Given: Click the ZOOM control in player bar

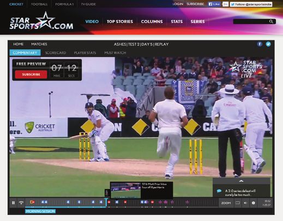Looking at the screenshot, I should coord(226,203).
